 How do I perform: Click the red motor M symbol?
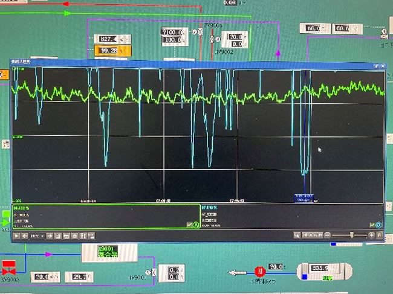coord(256,270)
